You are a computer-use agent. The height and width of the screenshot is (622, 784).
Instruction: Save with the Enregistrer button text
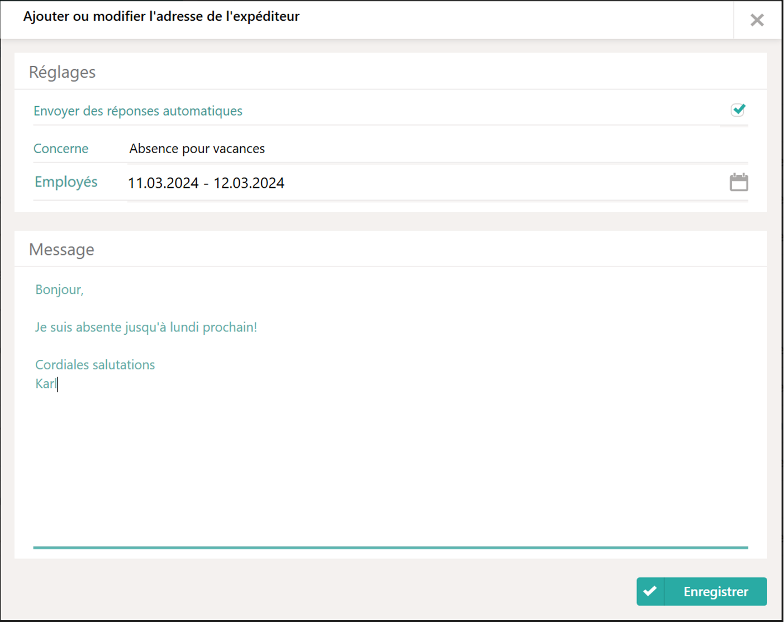pos(715,591)
